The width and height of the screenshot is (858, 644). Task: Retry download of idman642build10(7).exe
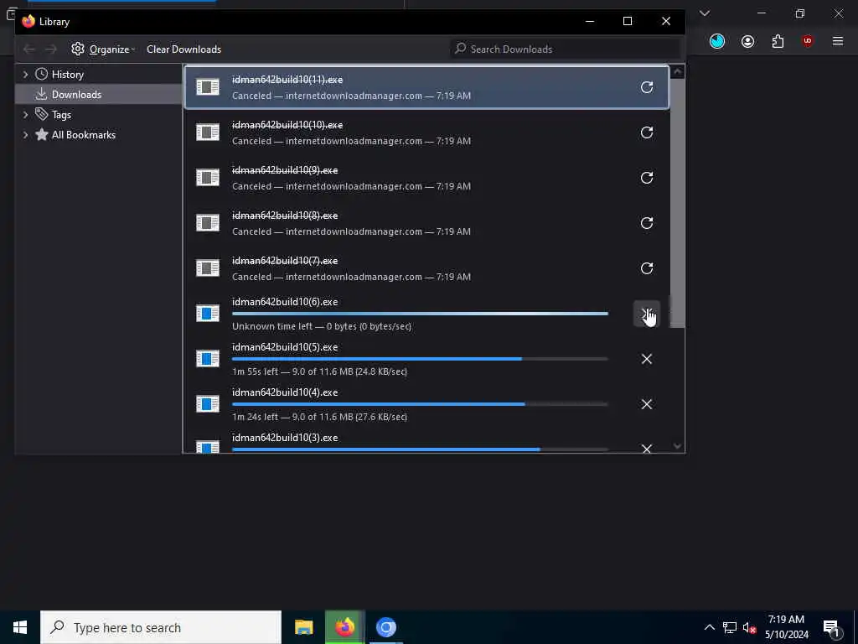pyautogui.click(x=646, y=268)
